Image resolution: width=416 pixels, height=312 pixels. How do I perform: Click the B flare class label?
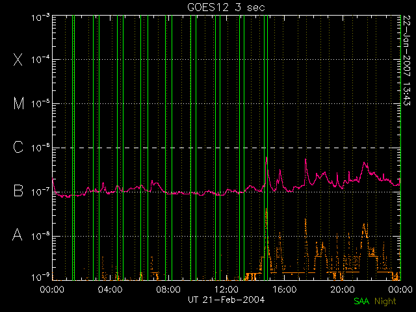click(x=18, y=190)
